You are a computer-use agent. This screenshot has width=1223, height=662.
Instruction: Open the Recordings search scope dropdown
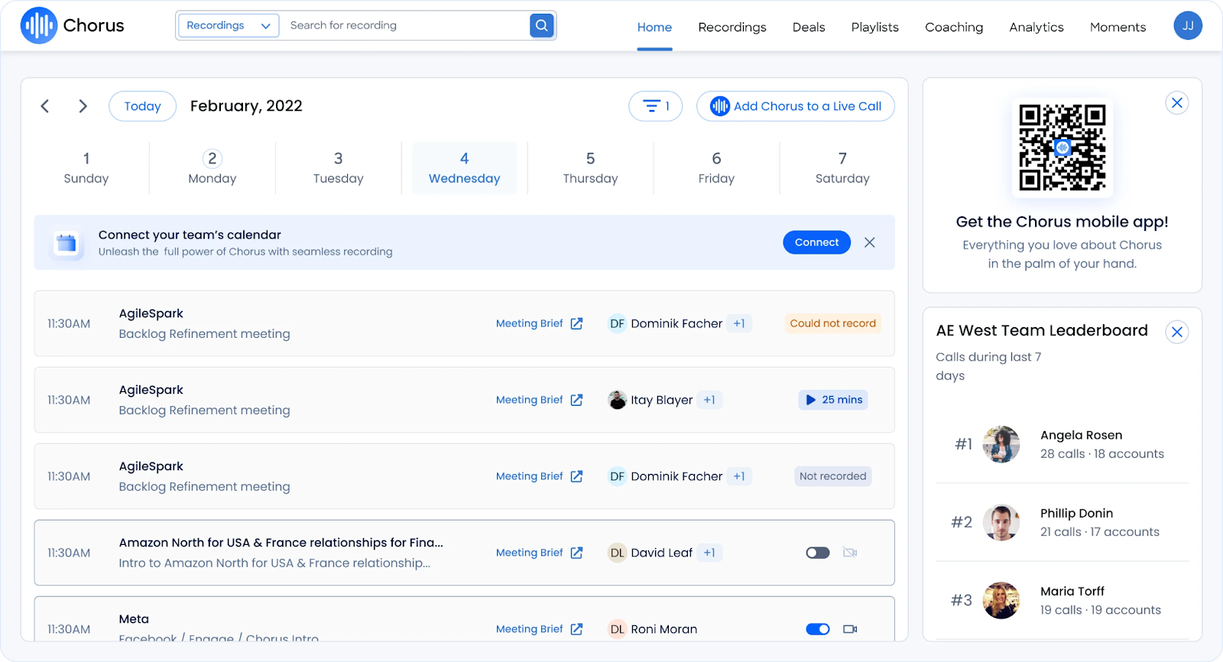point(229,25)
